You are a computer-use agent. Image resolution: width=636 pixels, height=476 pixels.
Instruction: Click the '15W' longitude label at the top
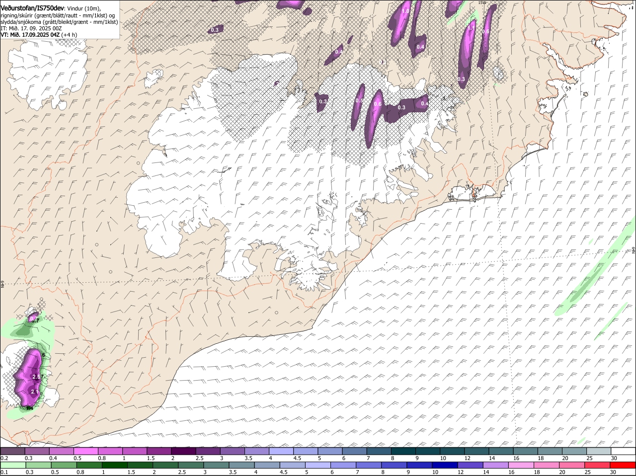pyautogui.click(x=482, y=2)
